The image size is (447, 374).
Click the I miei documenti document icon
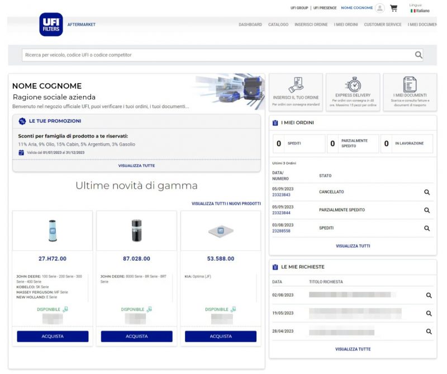(x=410, y=84)
